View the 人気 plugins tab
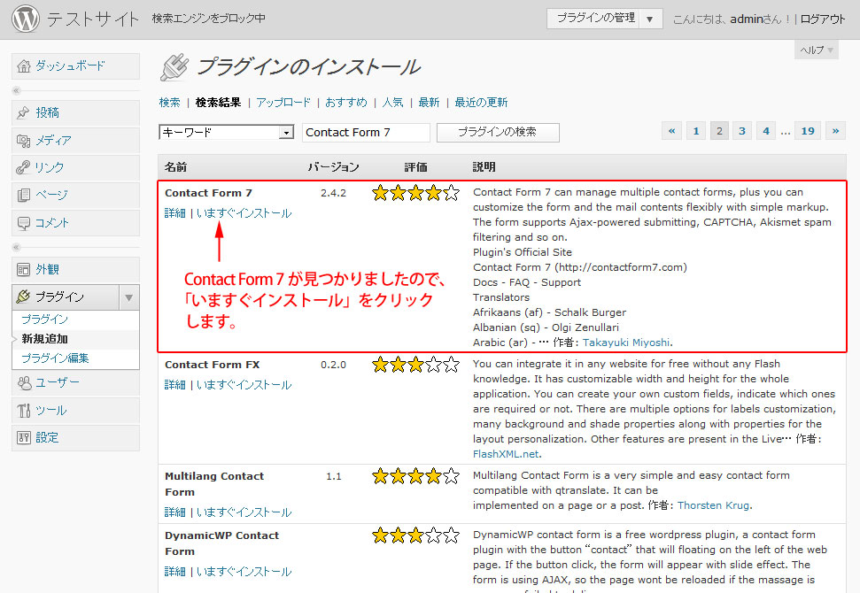This screenshot has height=593, width=860. tap(392, 103)
